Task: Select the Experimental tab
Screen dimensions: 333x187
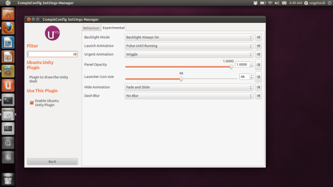Action: coord(113,28)
